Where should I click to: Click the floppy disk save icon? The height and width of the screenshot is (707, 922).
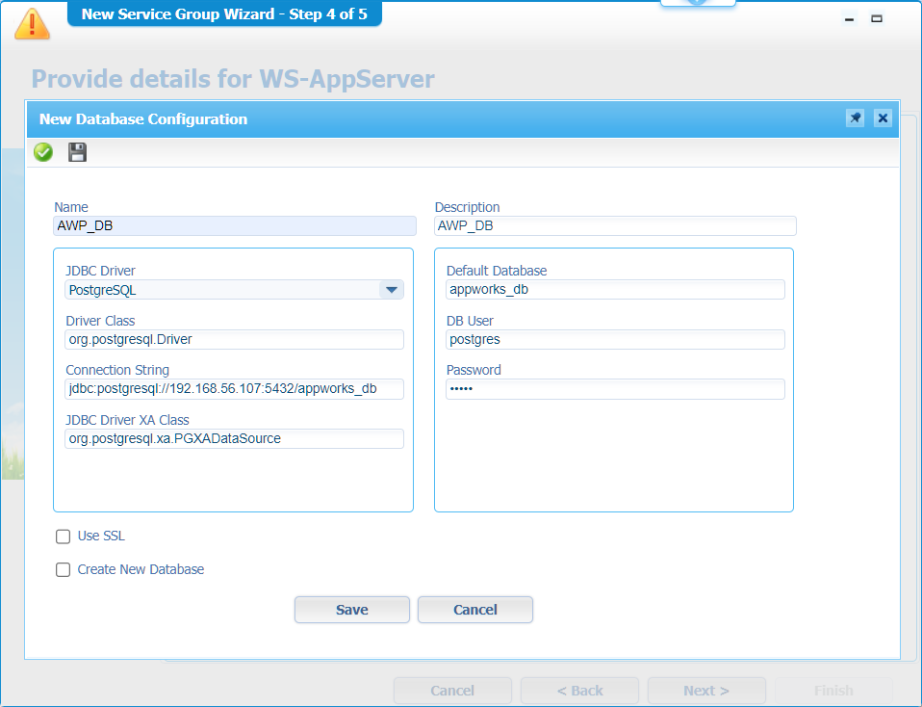point(77,152)
